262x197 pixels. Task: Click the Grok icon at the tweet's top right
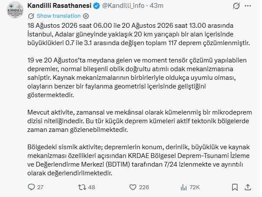point(236,6)
